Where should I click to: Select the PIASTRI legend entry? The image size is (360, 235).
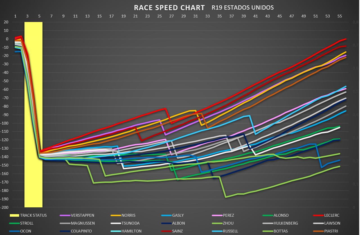tap(325, 231)
